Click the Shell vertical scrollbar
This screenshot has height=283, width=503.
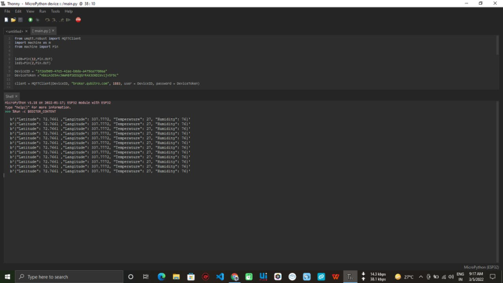point(499,181)
